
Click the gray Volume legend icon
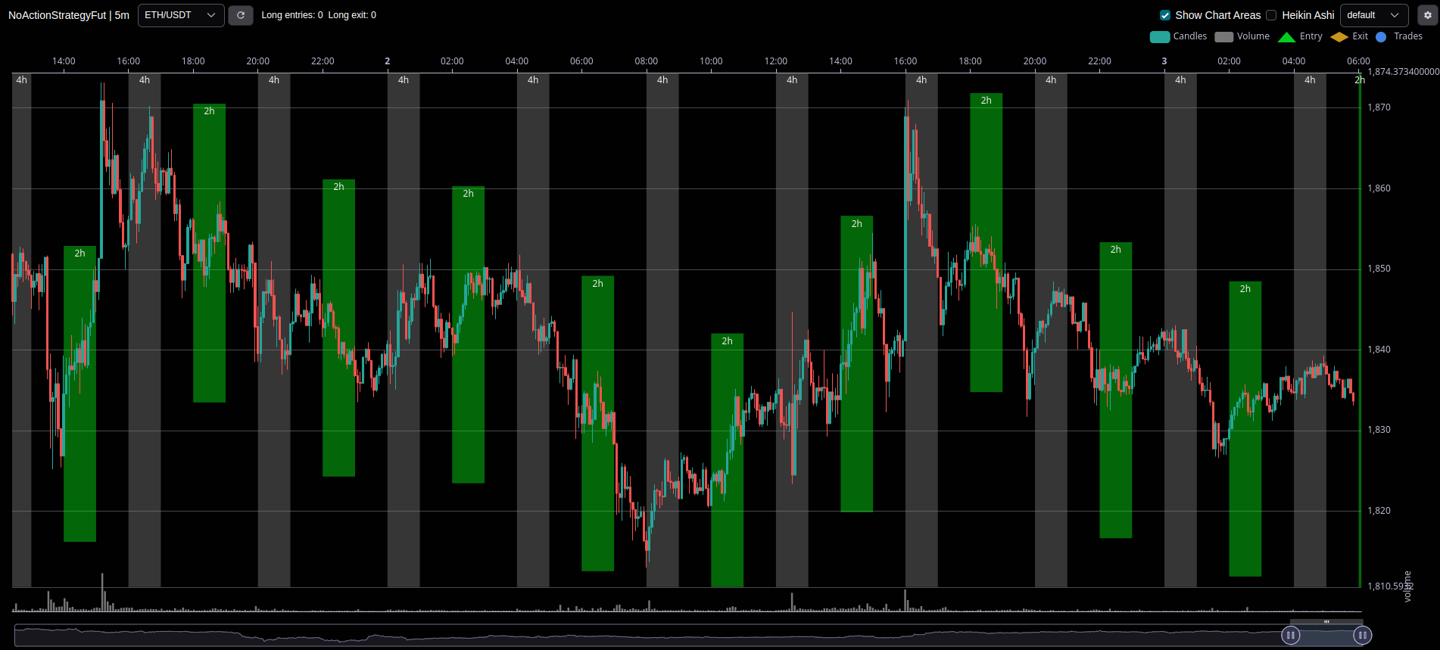(1223, 37)
